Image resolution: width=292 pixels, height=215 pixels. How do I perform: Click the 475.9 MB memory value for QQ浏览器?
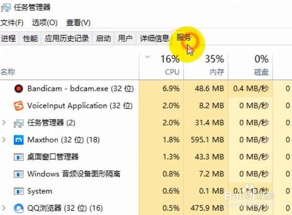click(x=207, y=208)
